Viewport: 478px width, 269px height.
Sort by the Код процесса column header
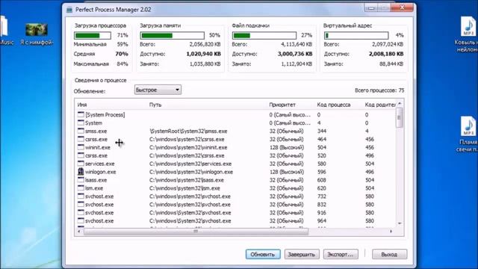tap(334, 105)
